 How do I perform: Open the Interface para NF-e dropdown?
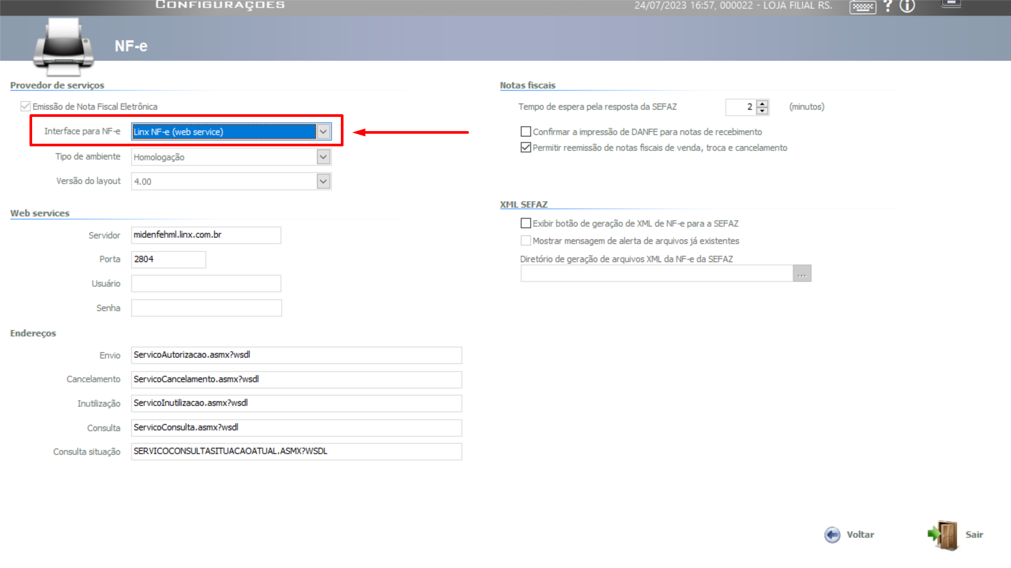pos(323,132)
